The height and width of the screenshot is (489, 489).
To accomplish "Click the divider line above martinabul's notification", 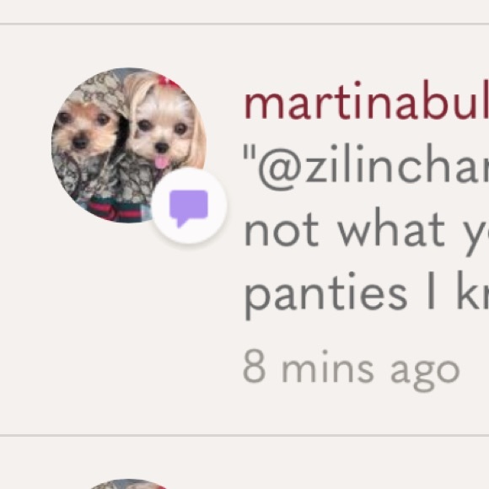I will tap(244, 24).
